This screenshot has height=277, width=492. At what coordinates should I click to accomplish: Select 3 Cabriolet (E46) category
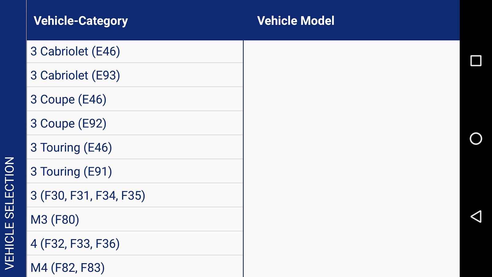point(135,51)
